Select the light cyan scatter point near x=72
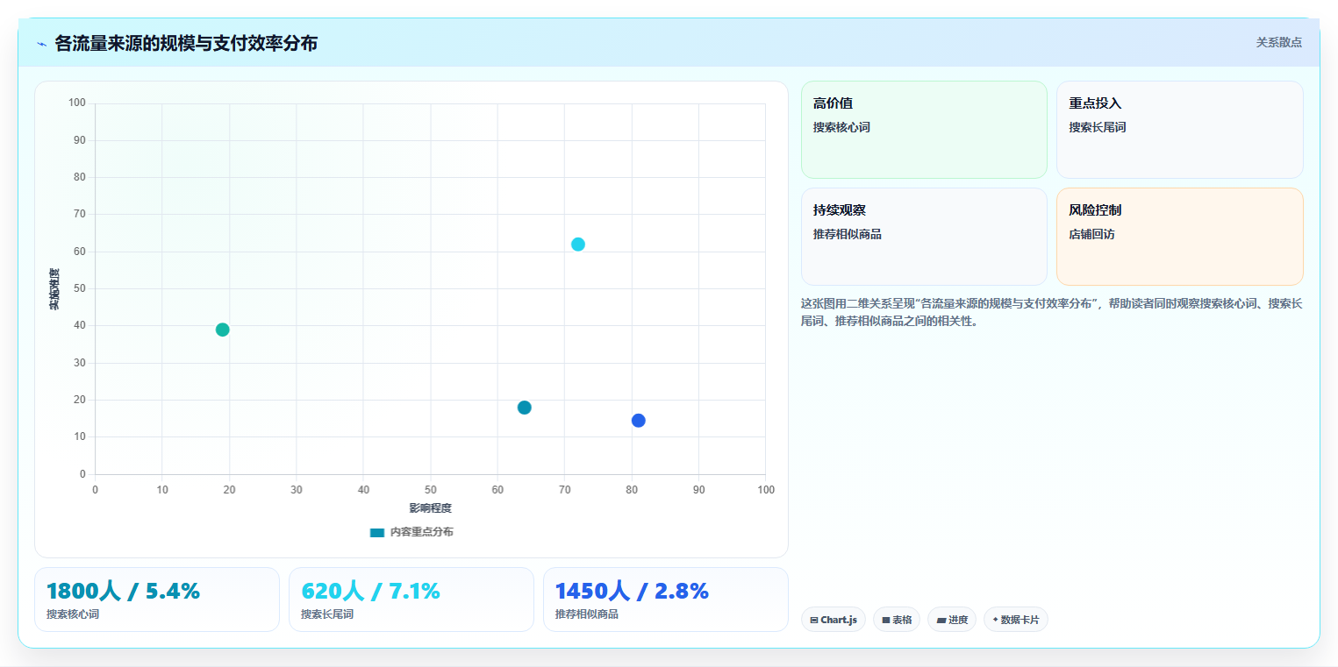Viewport: 1338px width, 667px height. [578, 245]
